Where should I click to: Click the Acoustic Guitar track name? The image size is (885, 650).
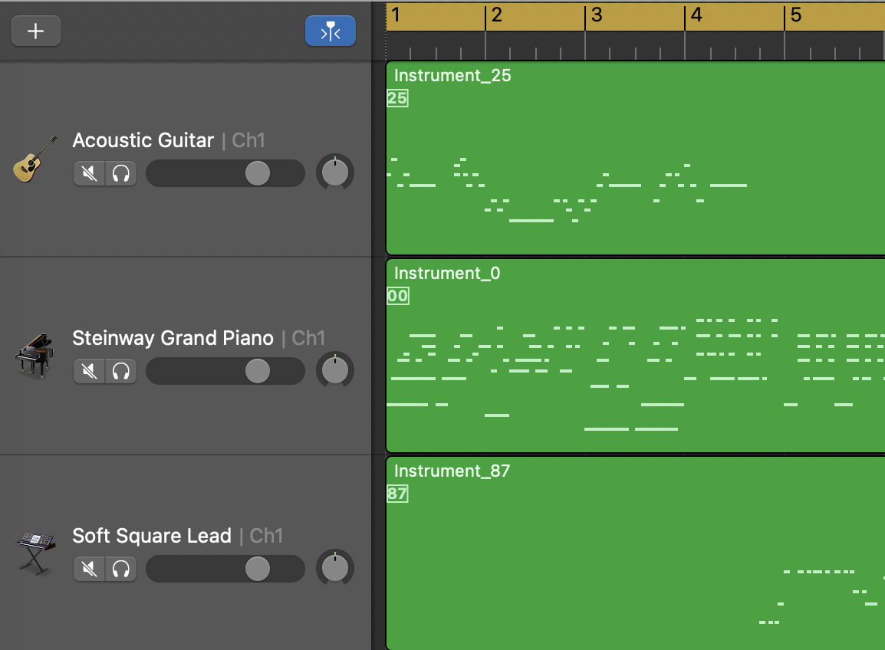(x=143, y=140)
